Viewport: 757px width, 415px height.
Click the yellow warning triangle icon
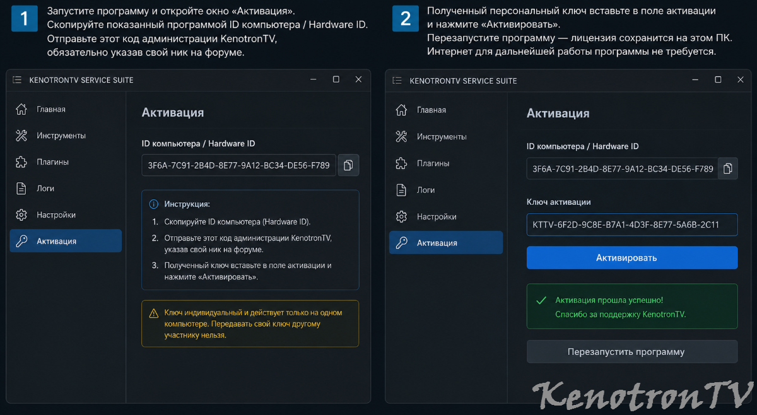coord(153,313)
